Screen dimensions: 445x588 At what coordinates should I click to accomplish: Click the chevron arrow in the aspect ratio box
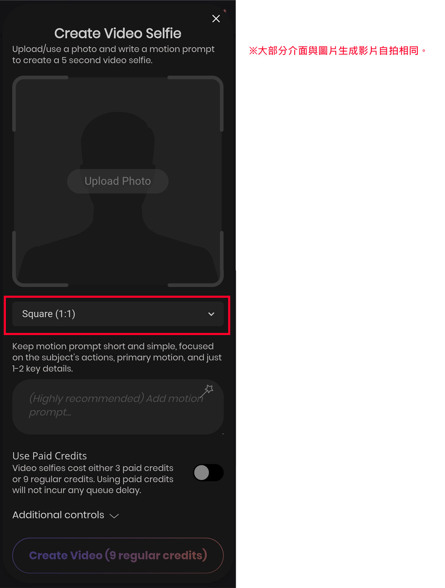click(211, 314)
